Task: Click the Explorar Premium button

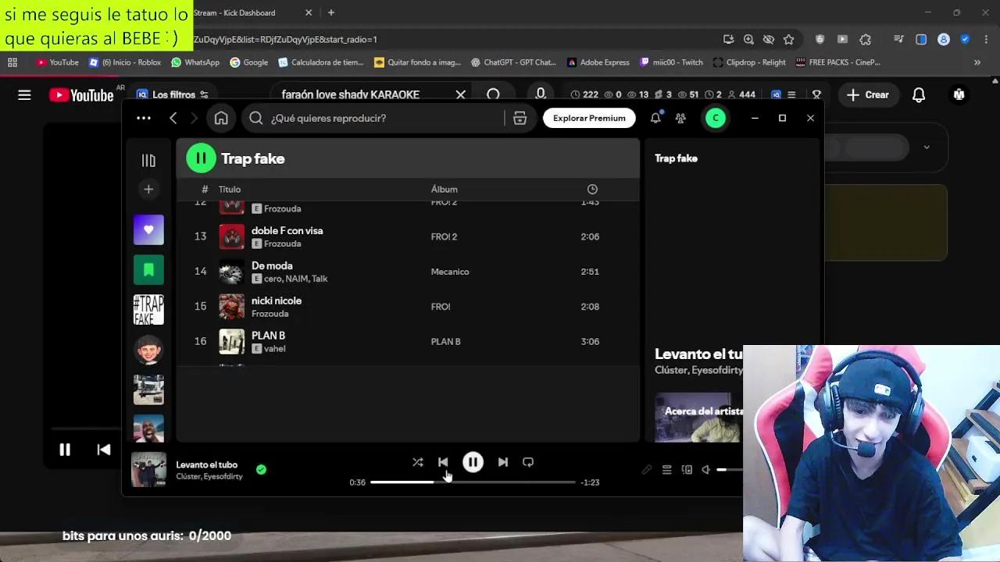Action: click(589, 118)
